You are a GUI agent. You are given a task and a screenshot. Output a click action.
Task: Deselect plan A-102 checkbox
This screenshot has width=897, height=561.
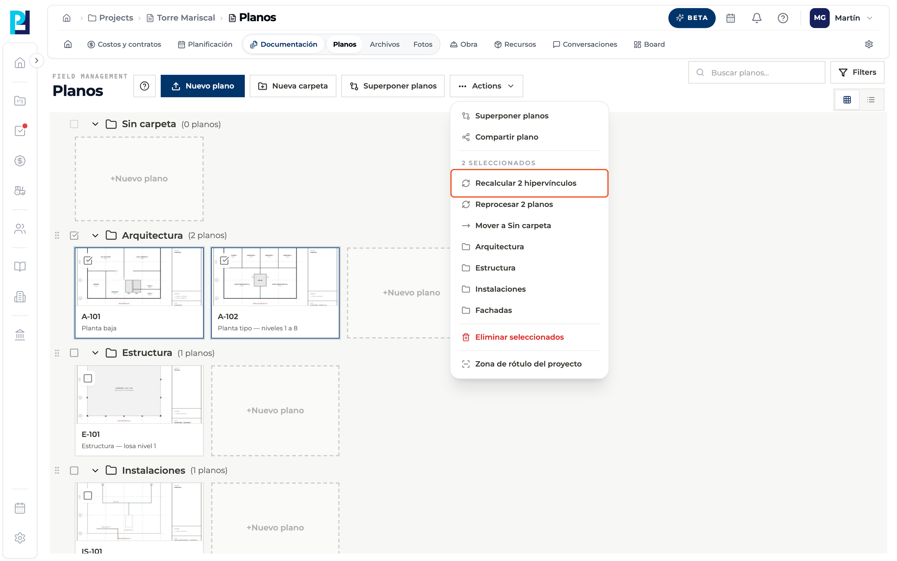coord(224,261)
